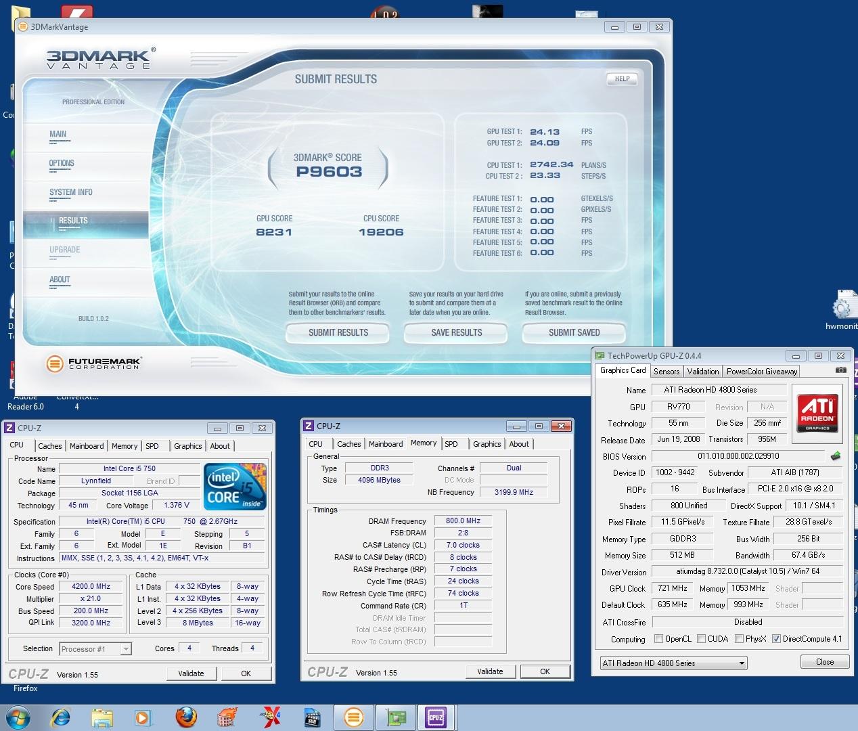Click Validate in the Memory CPU-Z window
Viewport: 858px width, 731px height.
pos(490,671)
